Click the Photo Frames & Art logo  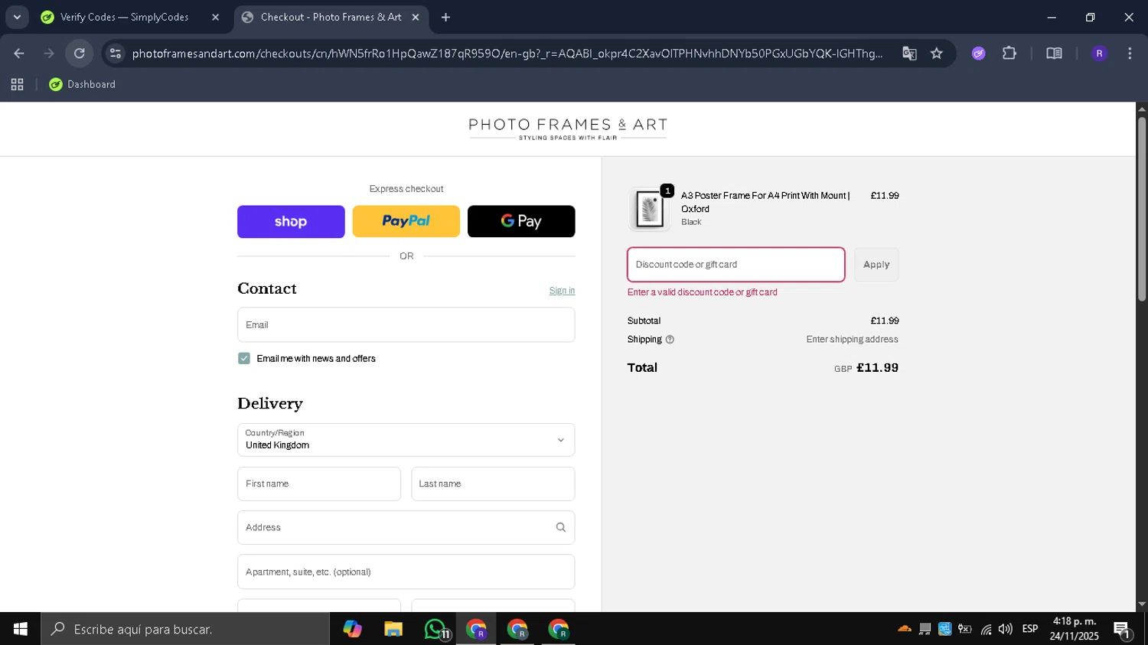pos(568,129)
